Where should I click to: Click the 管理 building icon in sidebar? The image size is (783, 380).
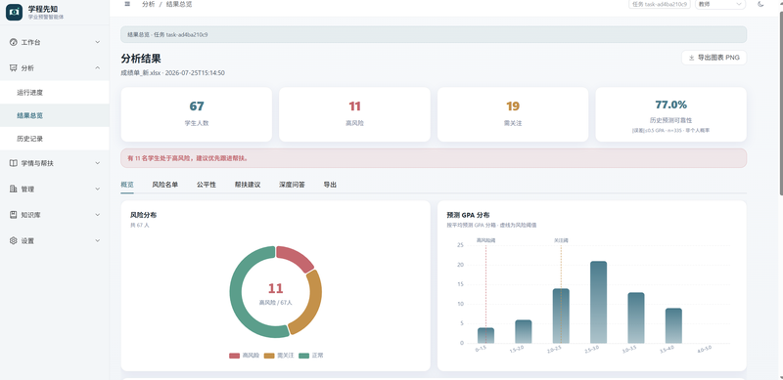(14, 189)
